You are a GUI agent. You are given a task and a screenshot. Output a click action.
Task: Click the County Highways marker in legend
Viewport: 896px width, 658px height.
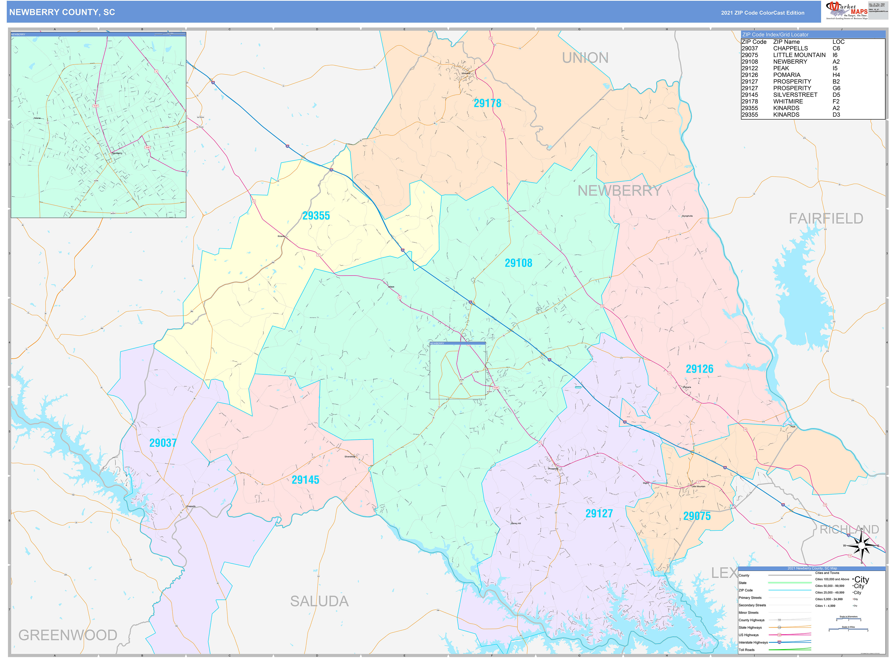(x=779, y=620)
